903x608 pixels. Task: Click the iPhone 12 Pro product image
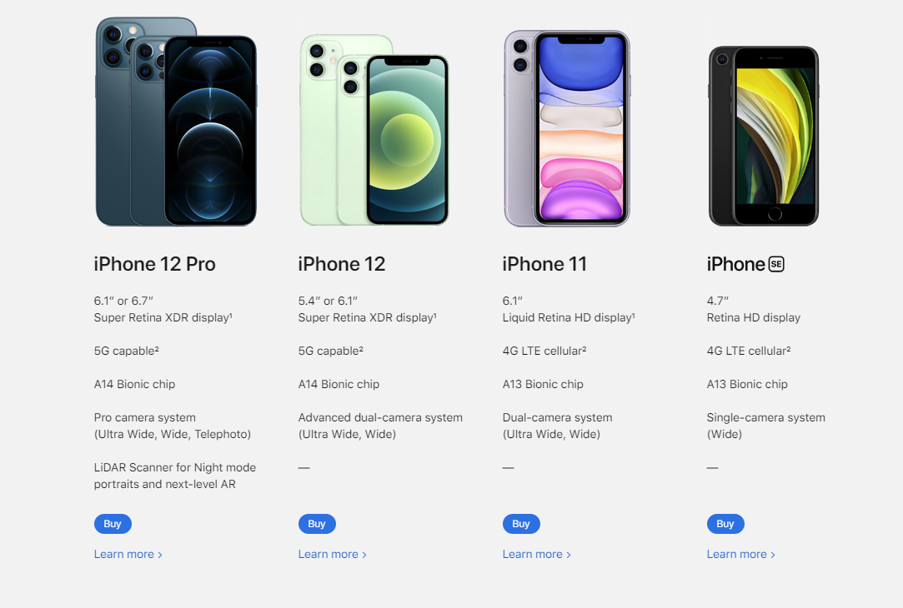click(x=176, y=122)
